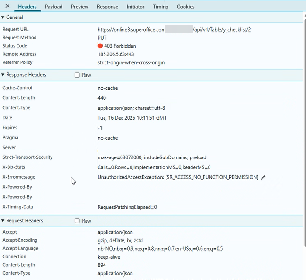Click the X-Db-Stats header value
This screenshot has width=306, height=280.
pyautogui.click(x=154, y=167)
